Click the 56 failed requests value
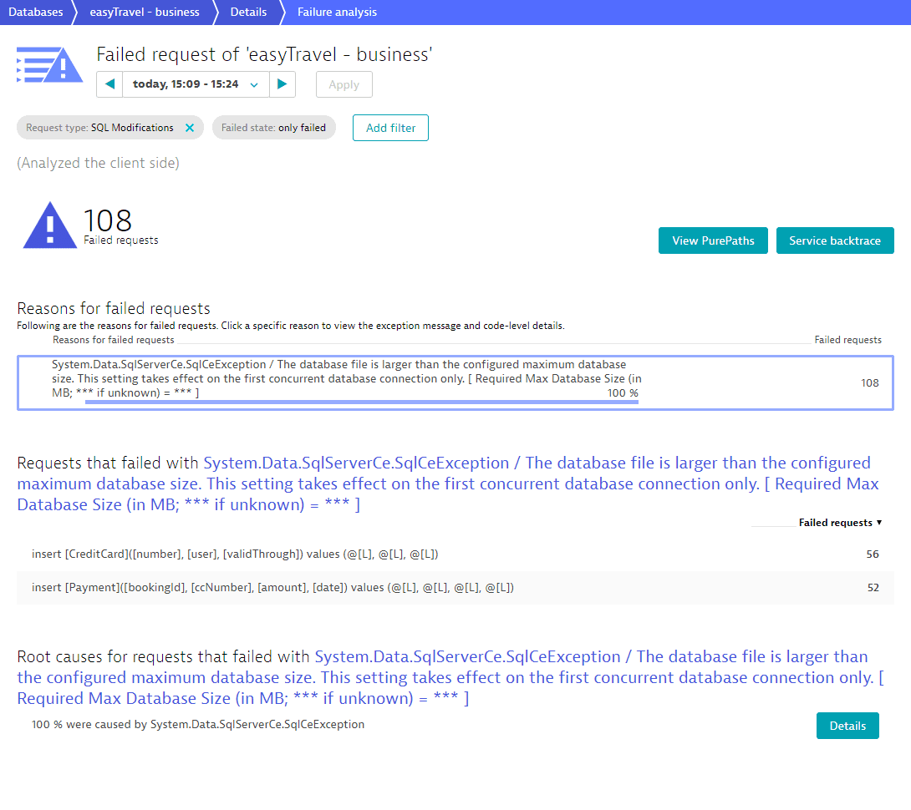Viewport: 911px width, 810px height. click(x=872, y=554)
